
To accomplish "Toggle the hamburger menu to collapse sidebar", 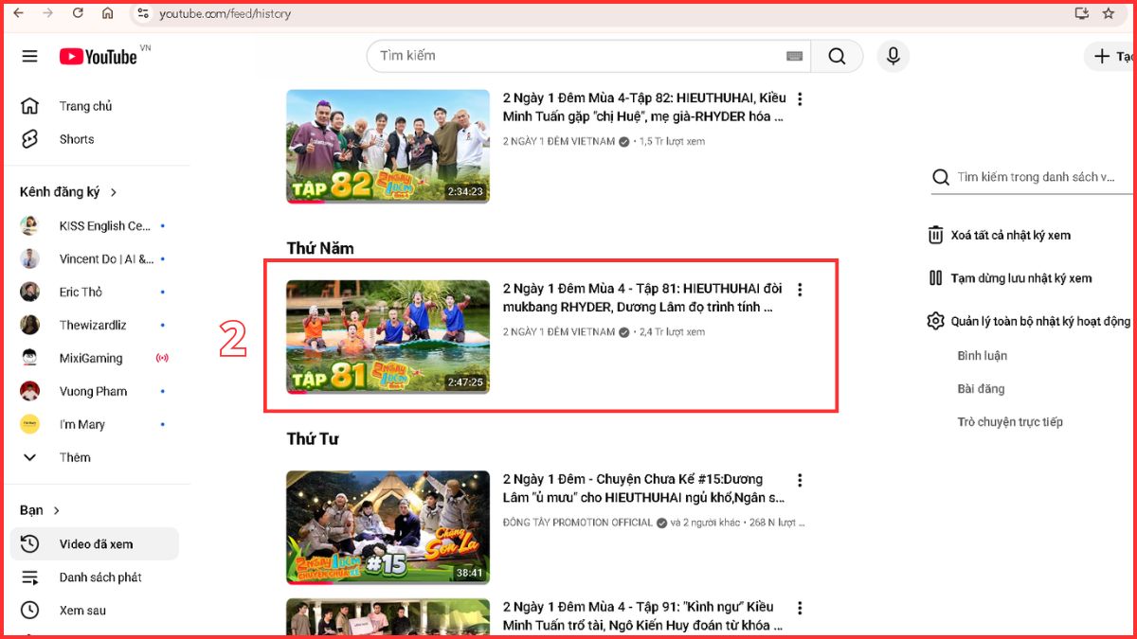I will point(29,56).
